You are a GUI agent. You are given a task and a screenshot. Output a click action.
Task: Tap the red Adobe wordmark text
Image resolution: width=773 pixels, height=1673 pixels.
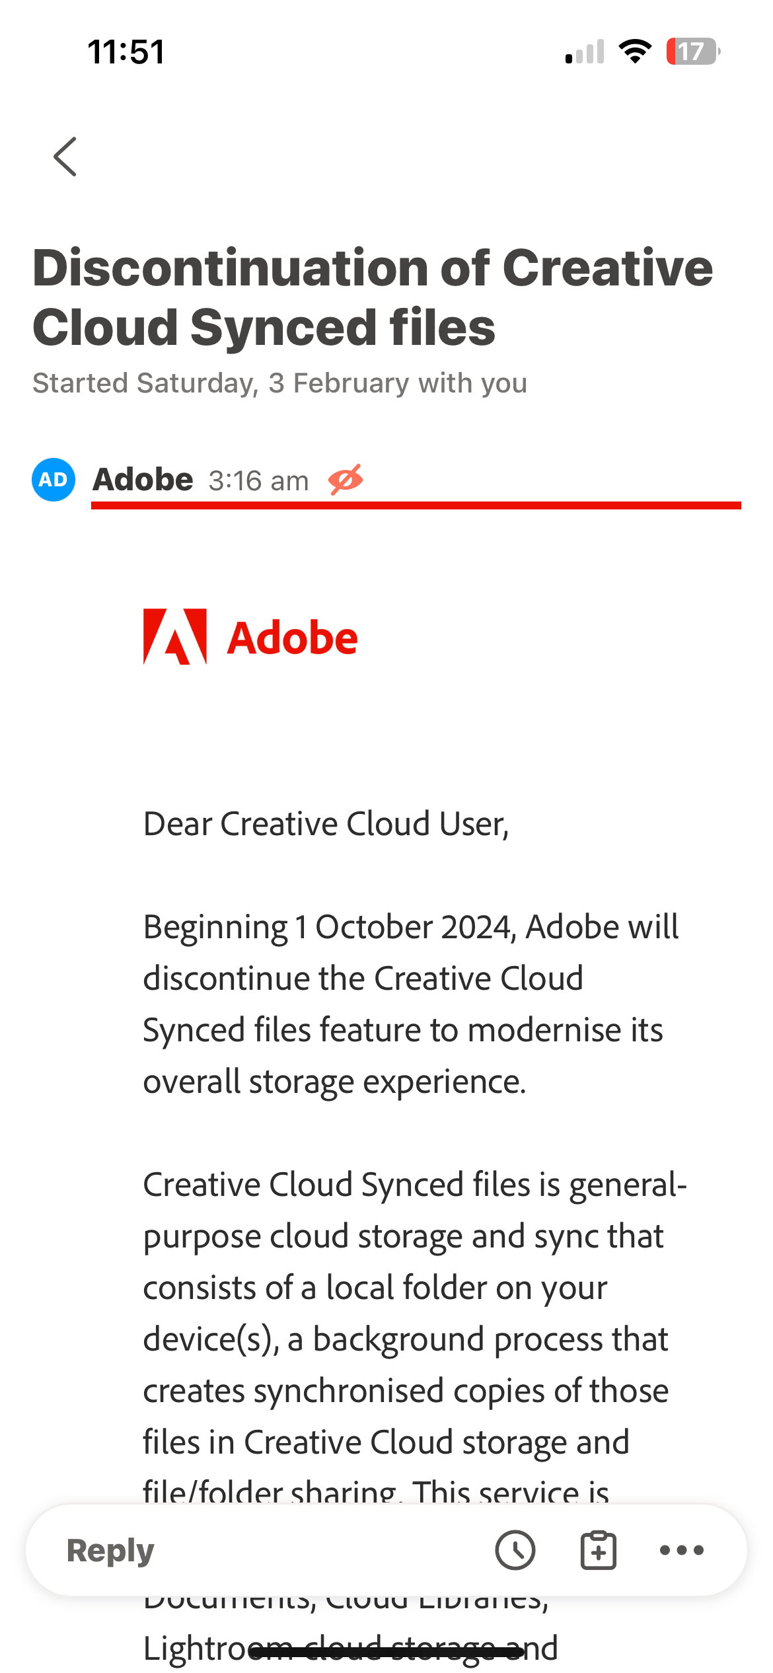(x=292, y=638)
